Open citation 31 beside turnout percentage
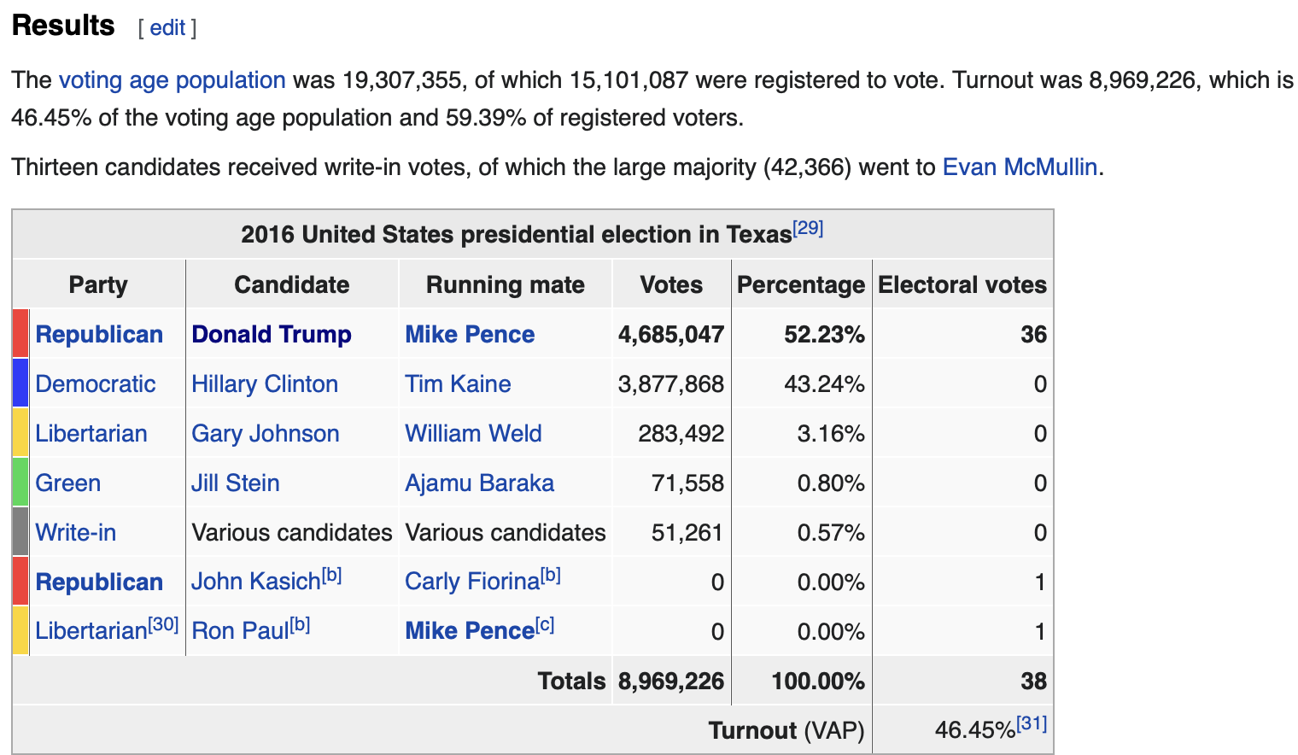 (x=1032, y=724)
